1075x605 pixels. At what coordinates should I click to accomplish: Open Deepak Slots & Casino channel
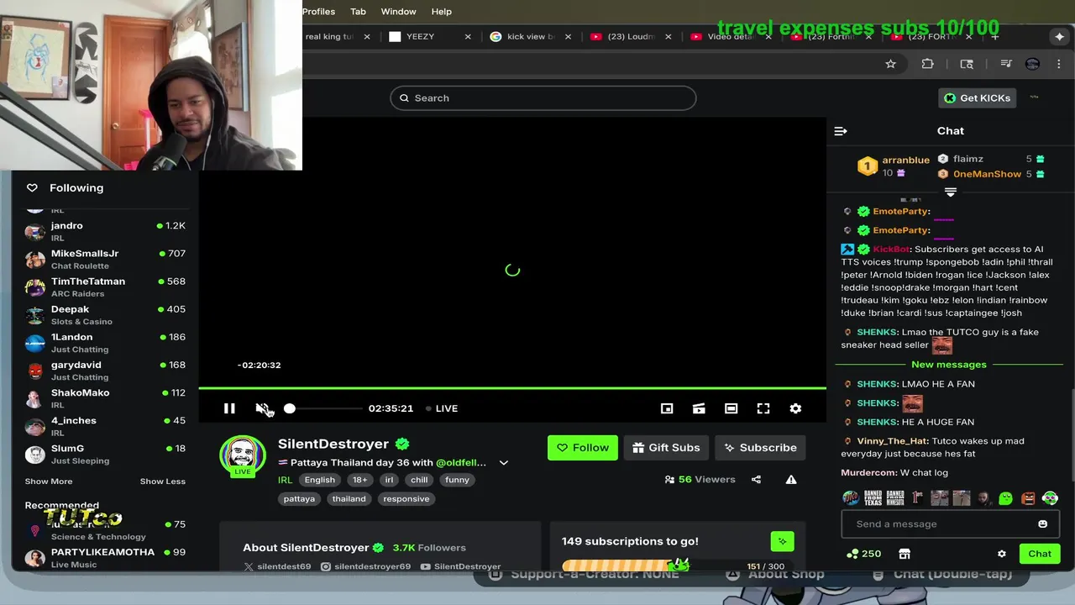105,314
